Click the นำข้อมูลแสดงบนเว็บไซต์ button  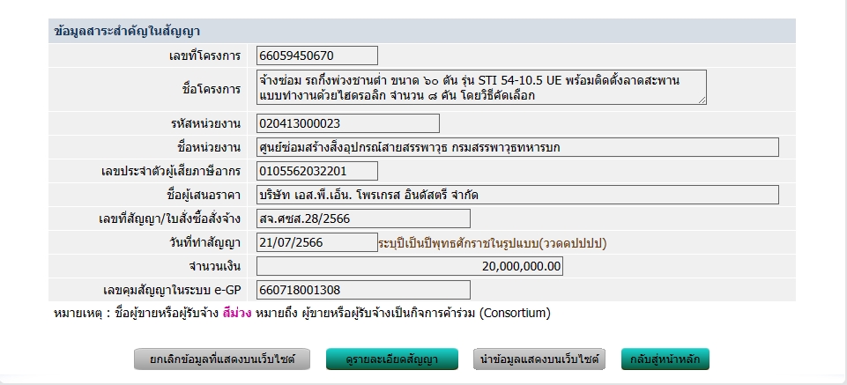(539, 359)
